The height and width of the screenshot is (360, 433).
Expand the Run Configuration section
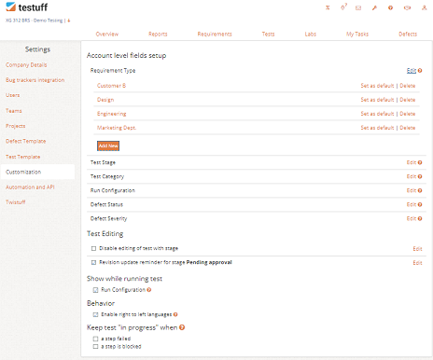click(x=113, y=190)
